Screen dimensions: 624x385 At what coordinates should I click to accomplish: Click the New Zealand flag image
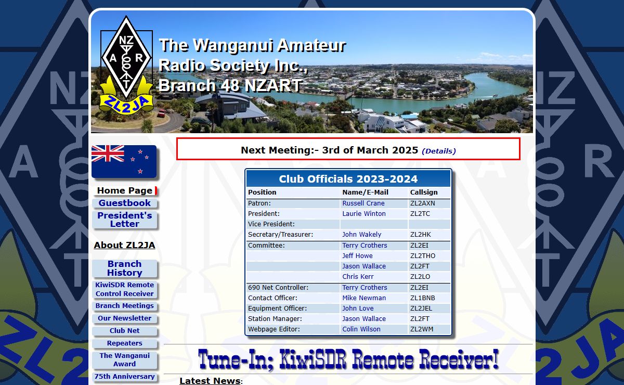coord(124,162)
